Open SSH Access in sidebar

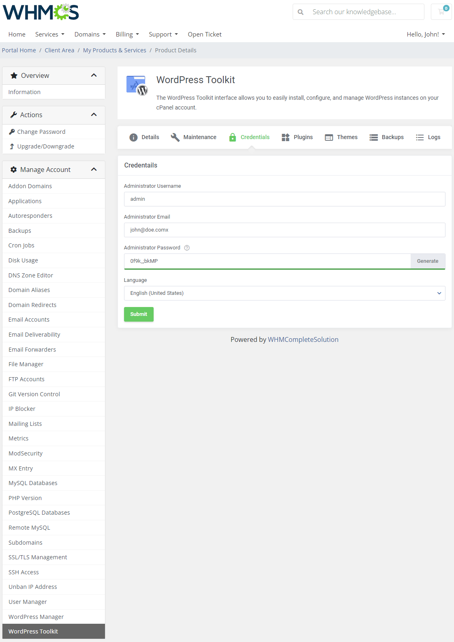(54, 572)
